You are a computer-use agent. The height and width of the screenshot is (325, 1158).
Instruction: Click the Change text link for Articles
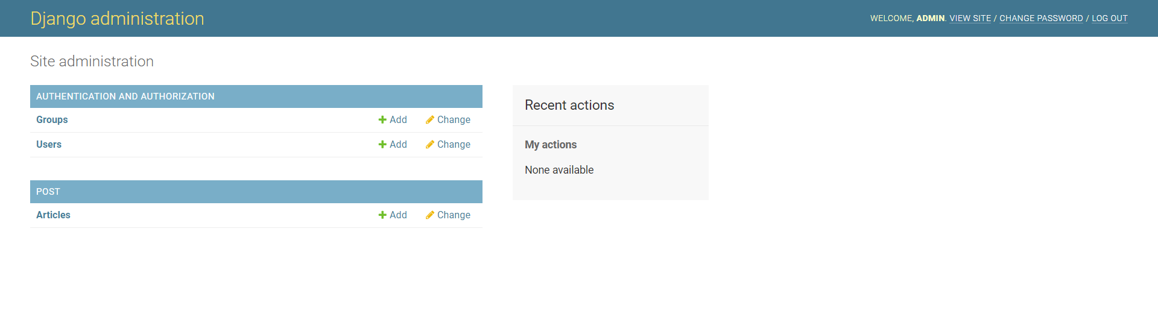point(454,215)
